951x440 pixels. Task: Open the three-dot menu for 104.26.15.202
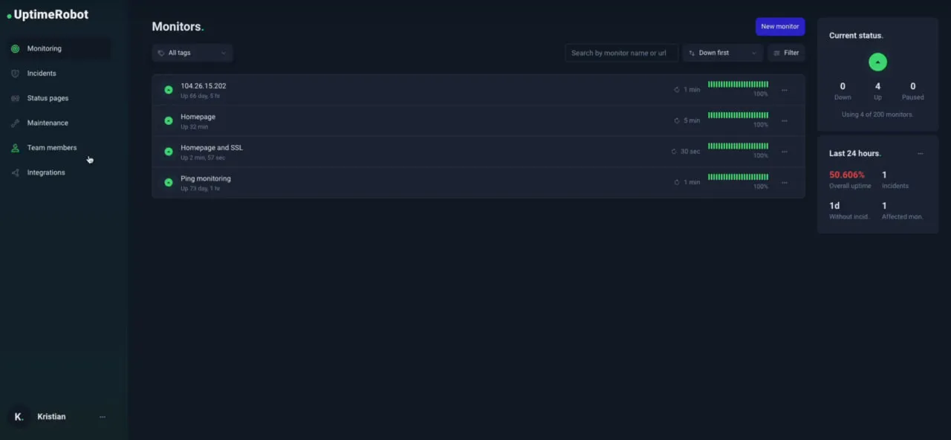(784, 90)
